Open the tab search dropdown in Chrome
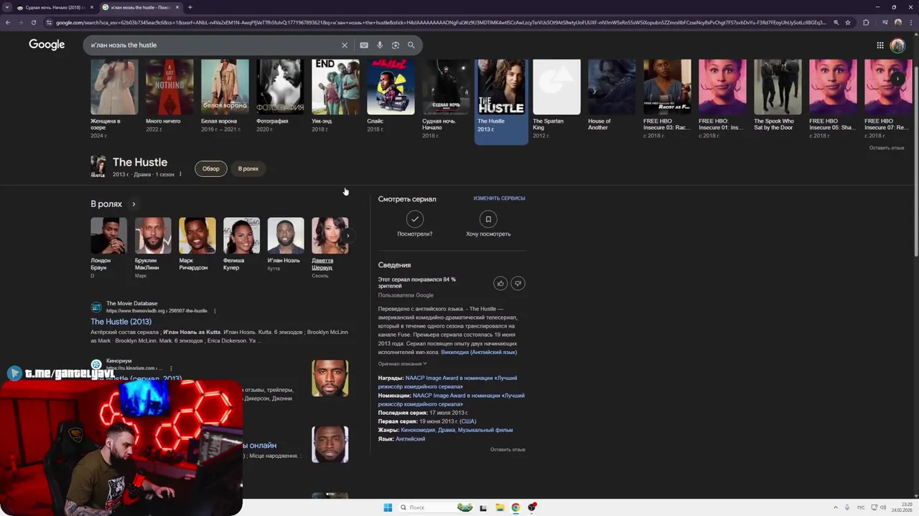The height and width of the screenshot is (516, 919). (8, 7)
